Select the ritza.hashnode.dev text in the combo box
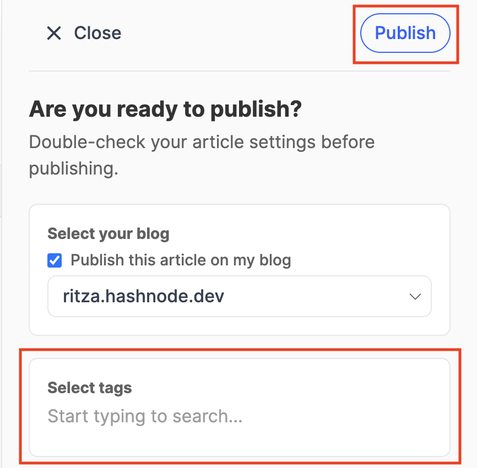Viewport: 477px width, 468px height. [x=144, y=296]
